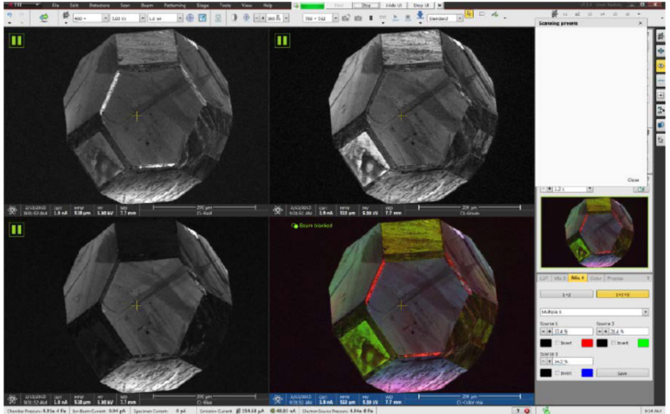This screenshot has width=670, height=414.
Task: Open the Scan menu
Action: pyautogui.click(x=125, y=6)
